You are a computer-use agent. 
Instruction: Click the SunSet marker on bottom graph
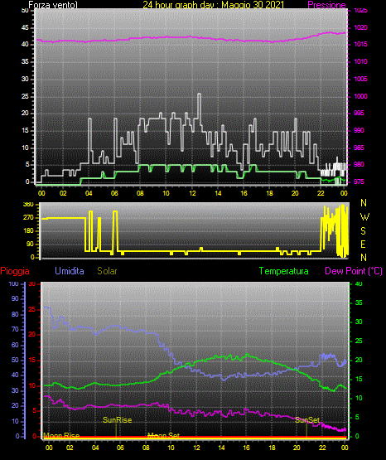point(307,420)
